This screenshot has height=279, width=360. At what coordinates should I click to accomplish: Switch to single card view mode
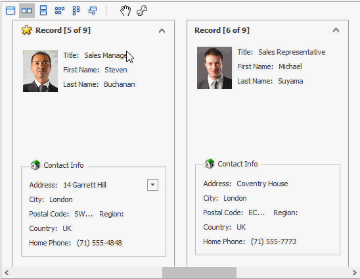click(x=11, y=11)
